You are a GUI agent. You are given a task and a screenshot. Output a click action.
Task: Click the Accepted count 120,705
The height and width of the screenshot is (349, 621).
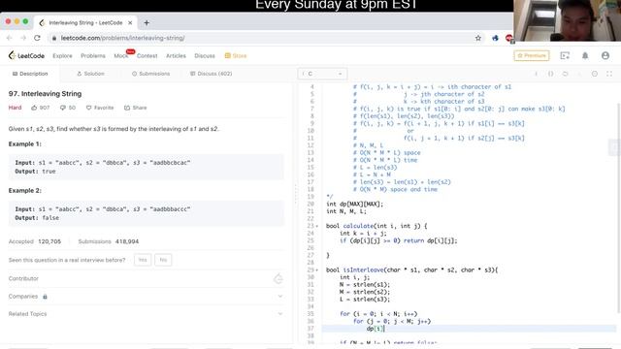(49, 241)
